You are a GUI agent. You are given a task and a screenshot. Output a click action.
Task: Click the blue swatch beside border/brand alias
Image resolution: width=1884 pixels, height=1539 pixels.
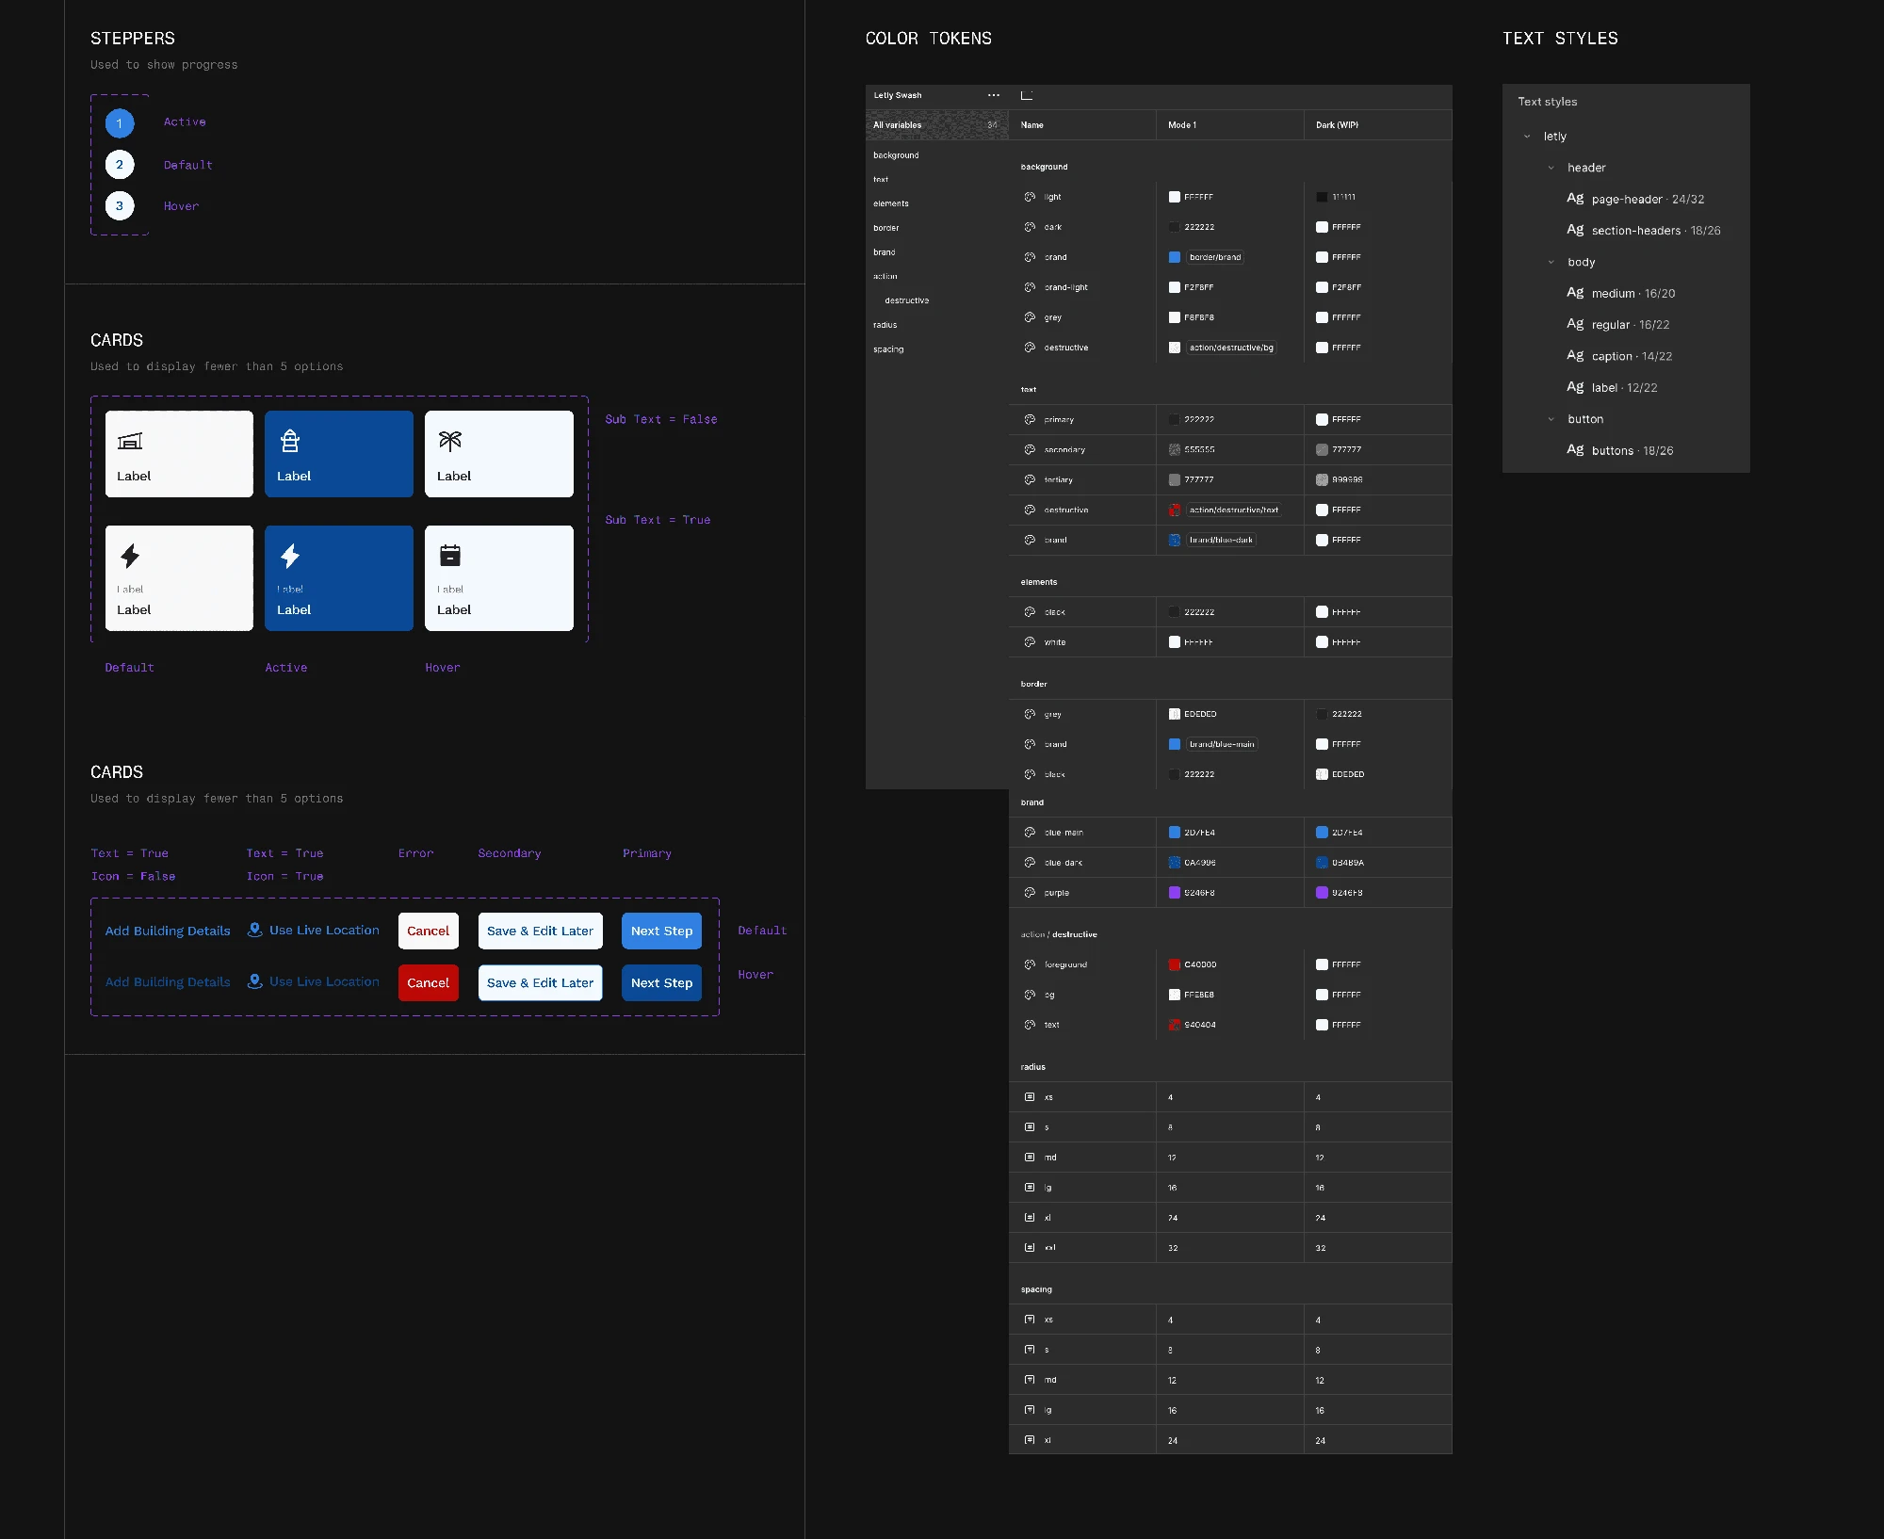(x=1175, y=257)
